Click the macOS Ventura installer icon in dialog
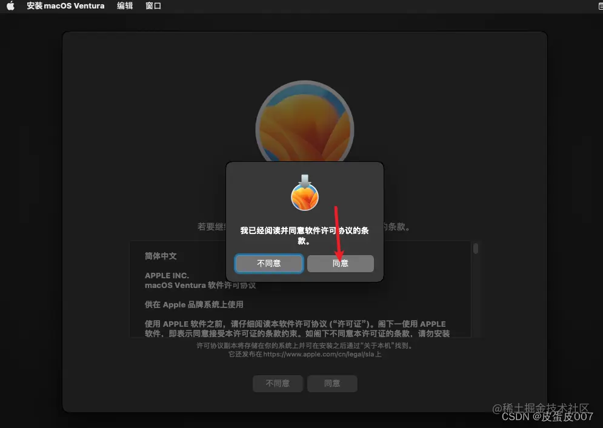 coord(305,193)
